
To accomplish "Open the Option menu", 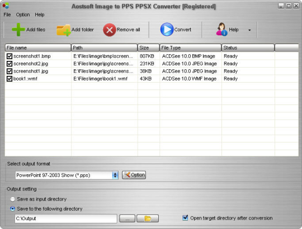I will (x=23, y=15).
